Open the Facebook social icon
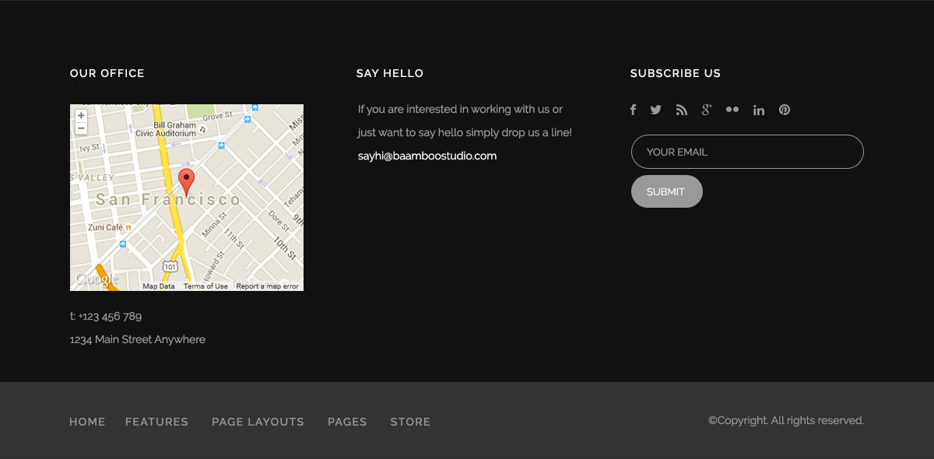This screenshot has width=934, height=459. (633, 110)
